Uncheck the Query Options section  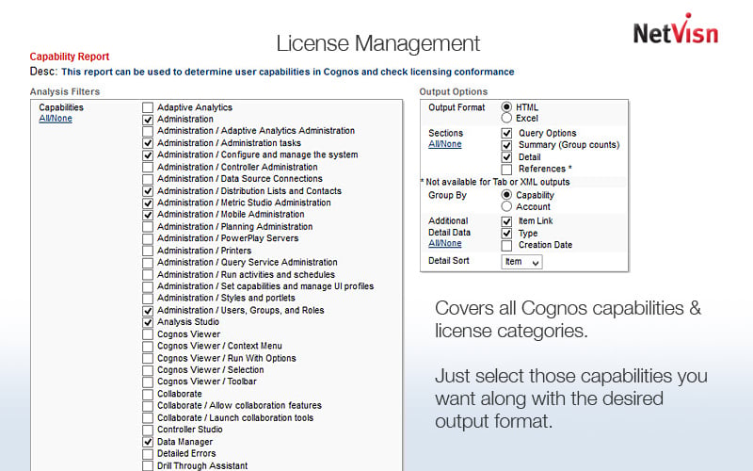click(507, 134)
